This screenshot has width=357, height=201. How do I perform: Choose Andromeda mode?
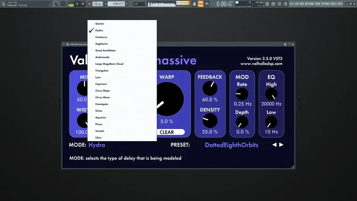pos(122,57)
